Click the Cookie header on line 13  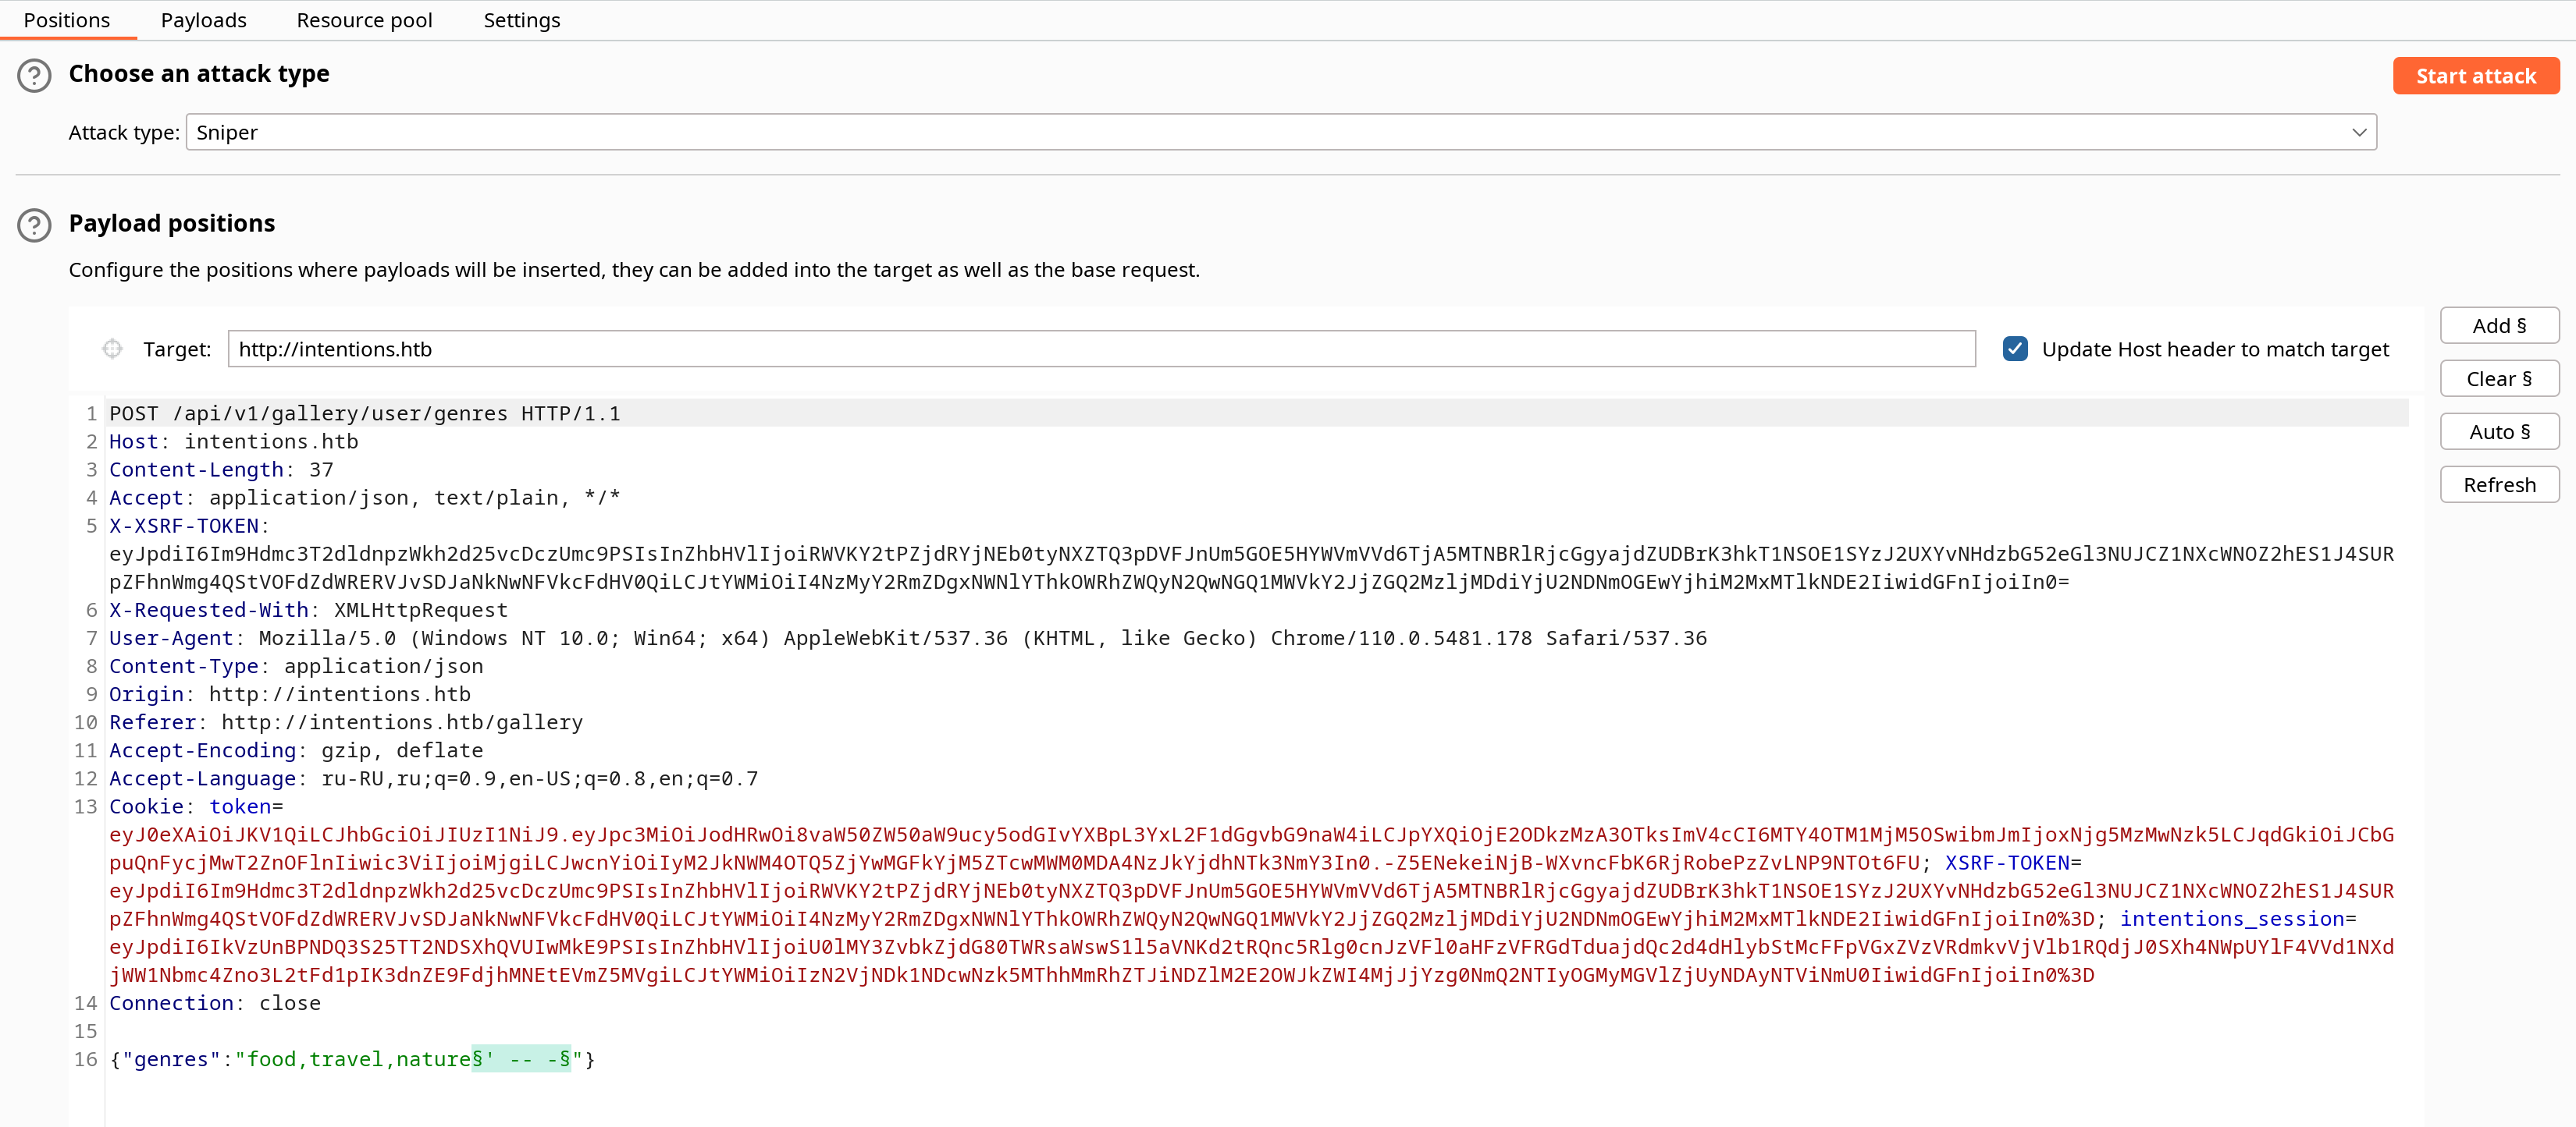click(x=146, y=806)
